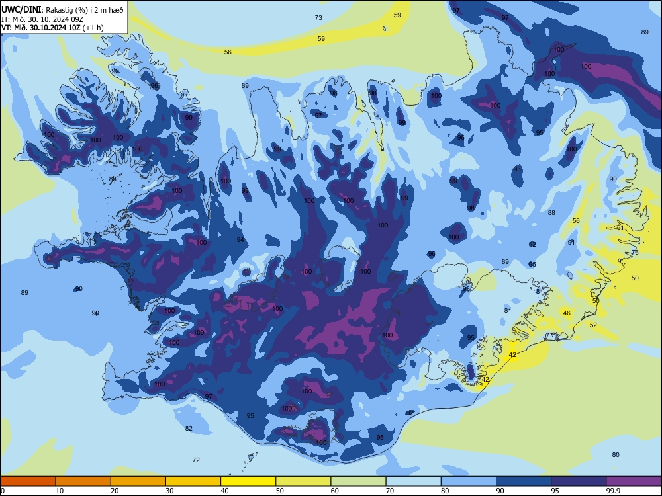The width and height of the screenshot is (662, 496).
Task: Select the 10–20 orange legend swatch
Action: (83, 481)
